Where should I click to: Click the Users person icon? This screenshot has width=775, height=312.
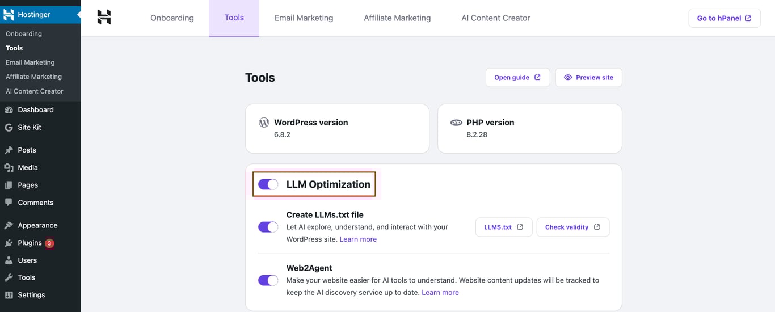click(x=9, y=260)
